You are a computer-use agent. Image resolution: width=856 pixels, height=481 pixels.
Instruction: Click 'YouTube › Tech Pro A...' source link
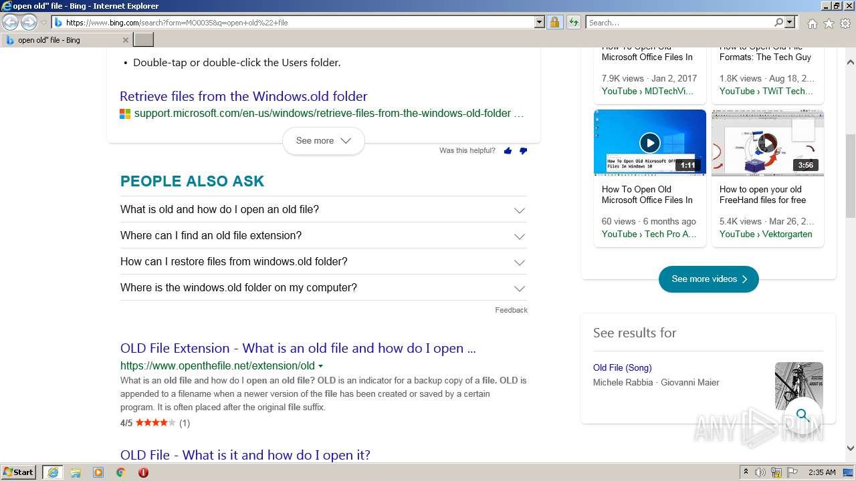point(649,234)
